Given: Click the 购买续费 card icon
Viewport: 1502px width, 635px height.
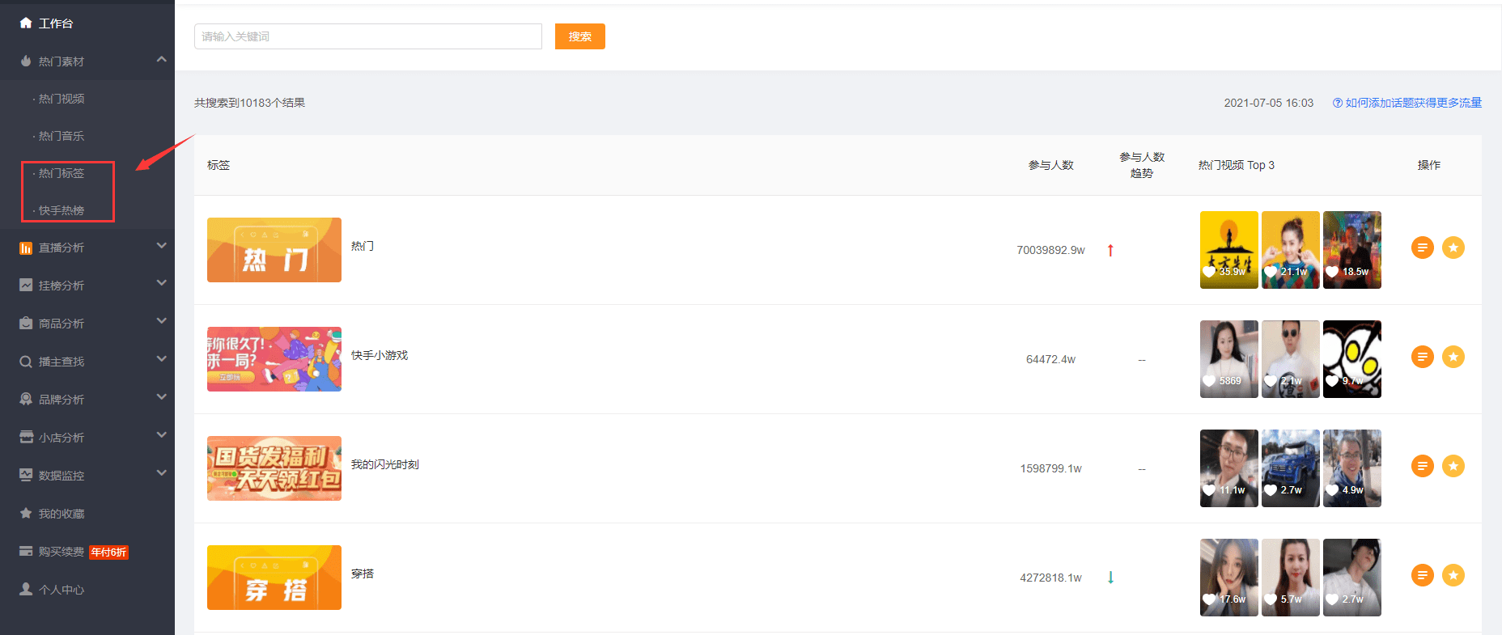Looking at the screenshot, I should click(x=26, y=552).
